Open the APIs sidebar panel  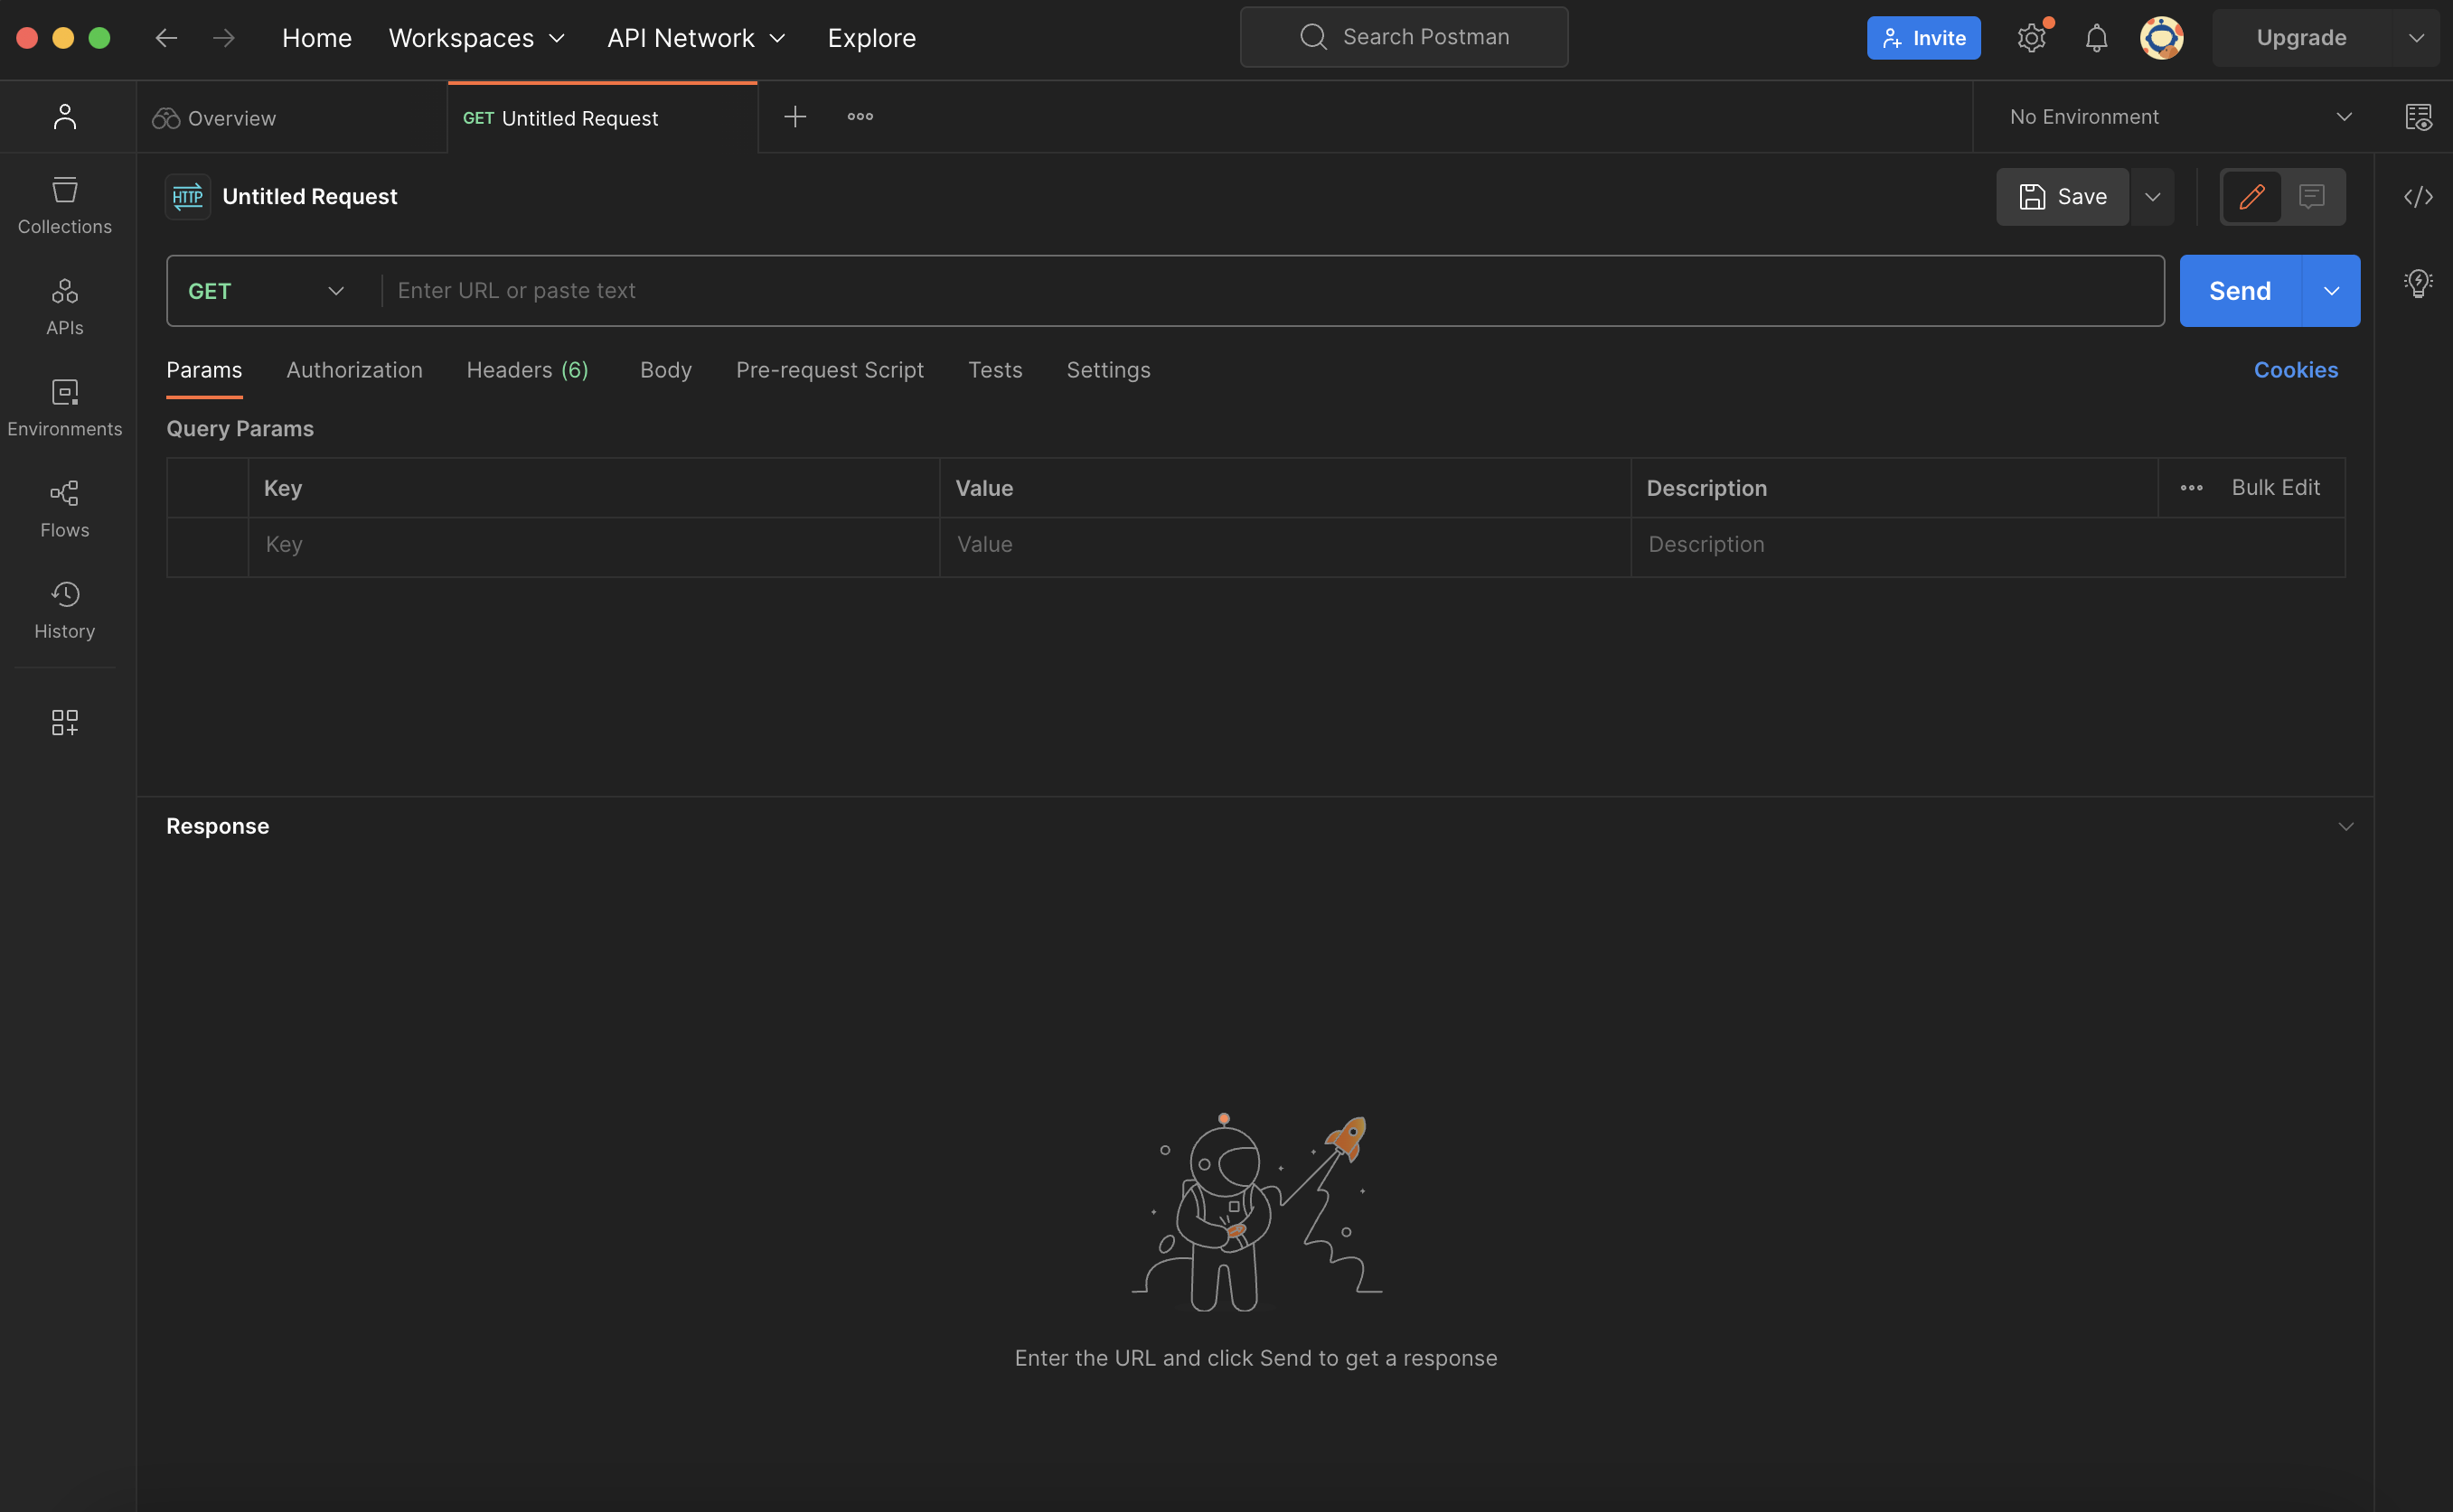pos(65,306)
